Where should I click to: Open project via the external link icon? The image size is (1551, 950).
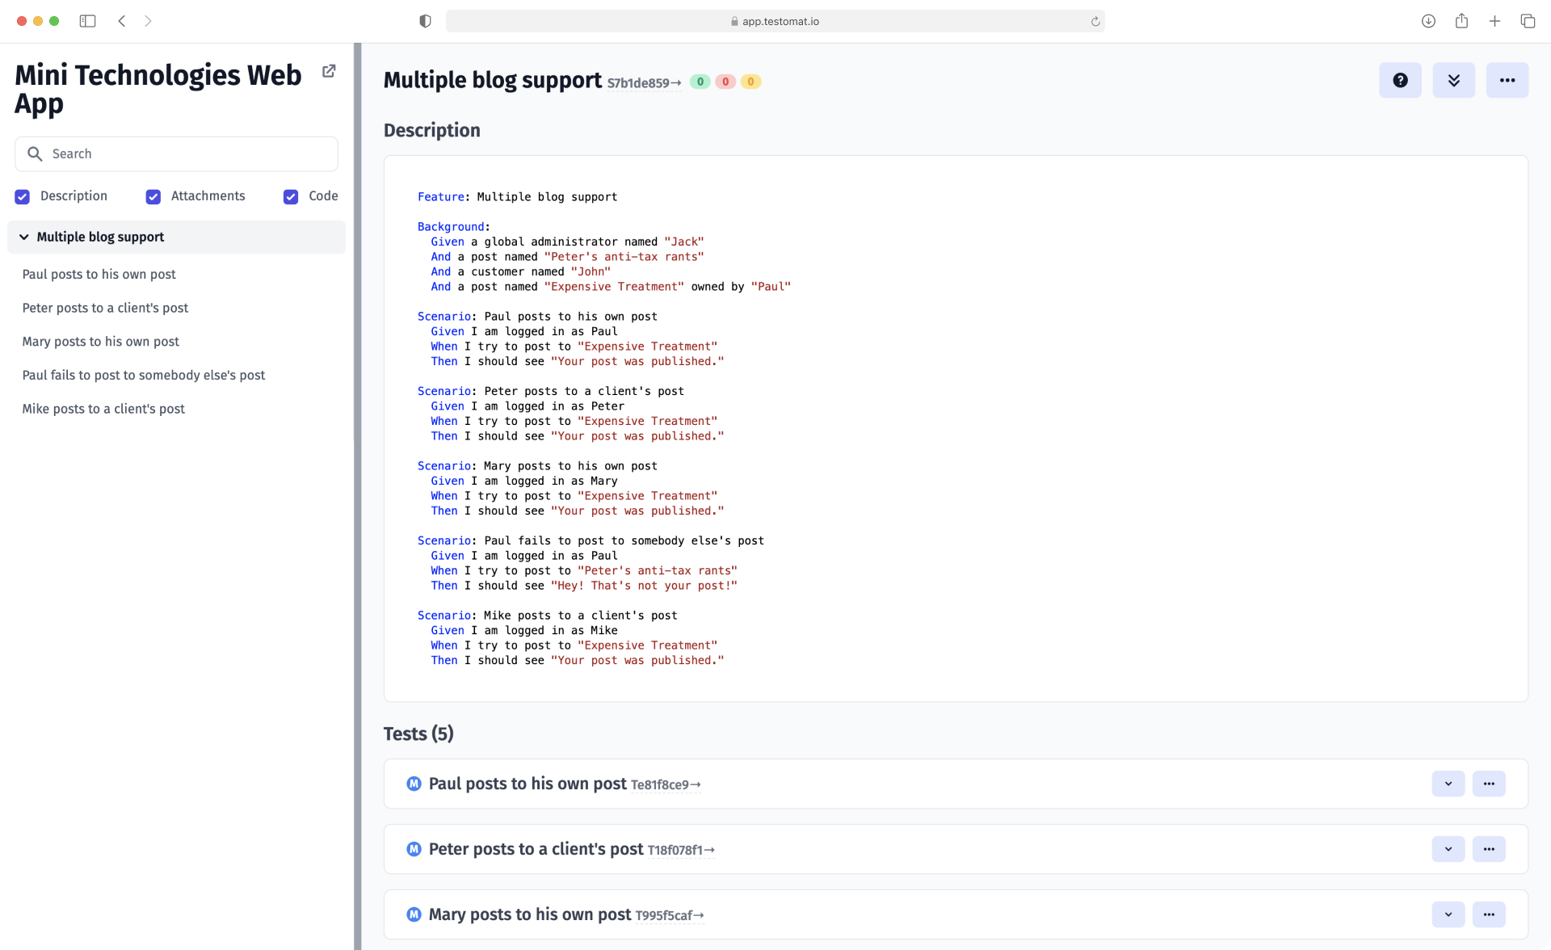tap(328, 71)
